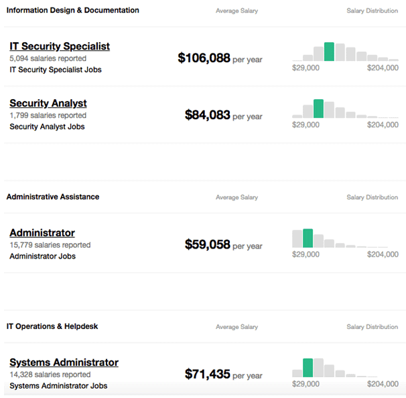The image size is (406, 398).
Task: Click the $106,088 per year salary figure
Action: pos(220,58)
